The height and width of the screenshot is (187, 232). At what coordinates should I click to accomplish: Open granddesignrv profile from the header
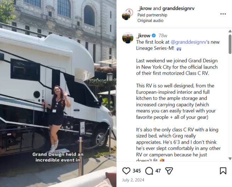178,9
